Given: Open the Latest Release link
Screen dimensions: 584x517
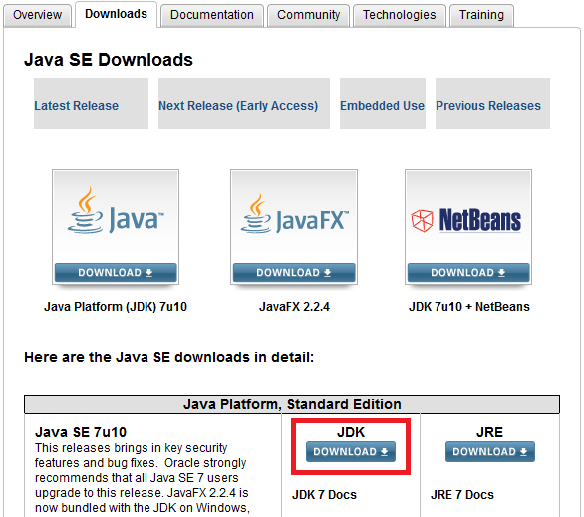Looking at the screenshot, I should tap(77, 106).
